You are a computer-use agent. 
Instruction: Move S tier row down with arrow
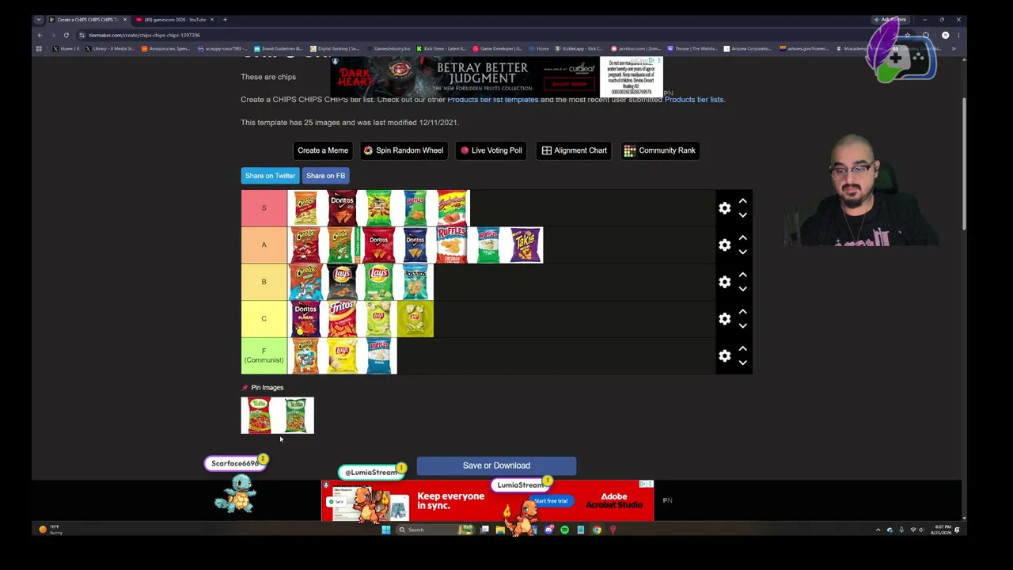(x=742, y=215)
